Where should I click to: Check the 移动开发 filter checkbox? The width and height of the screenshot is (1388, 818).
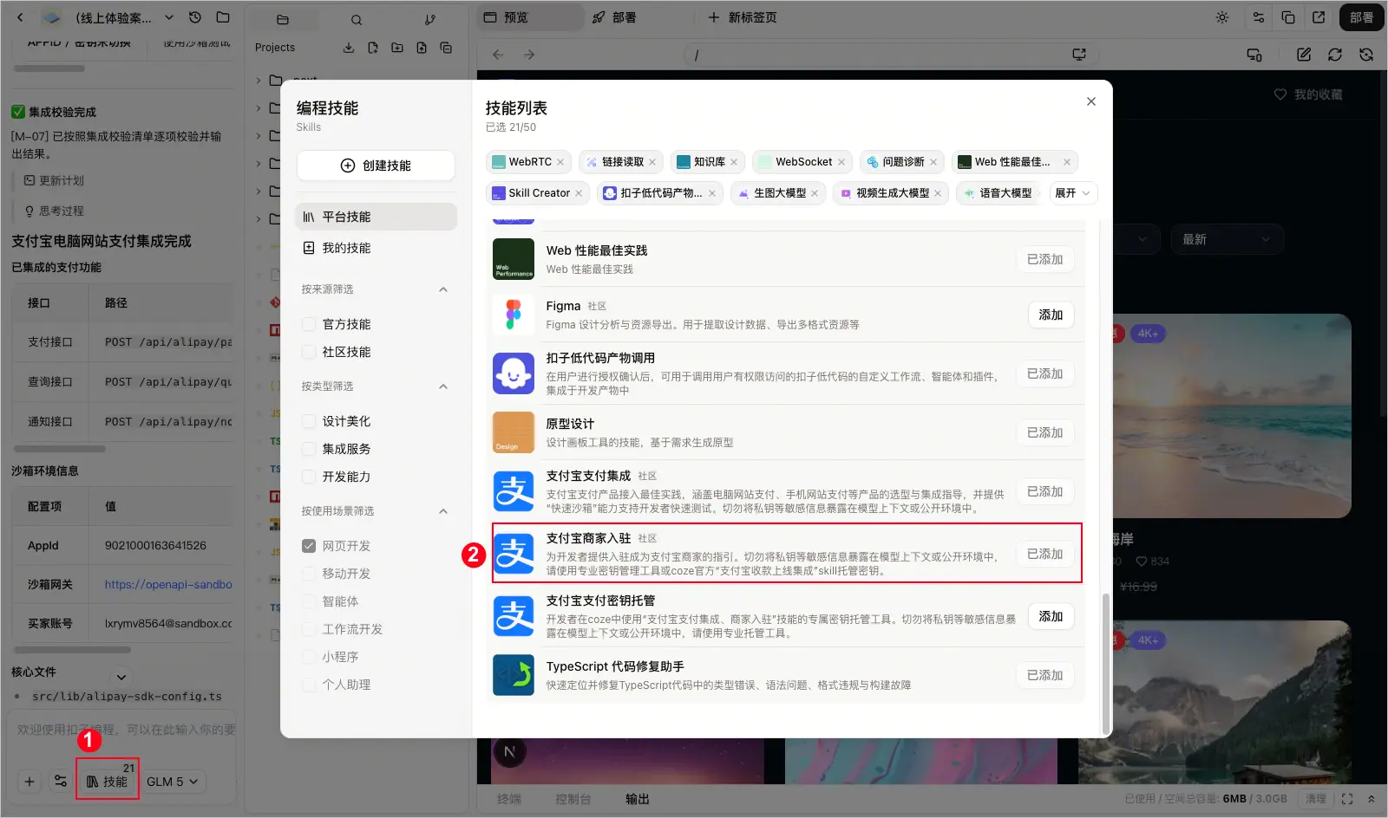(x=308, y=574)
